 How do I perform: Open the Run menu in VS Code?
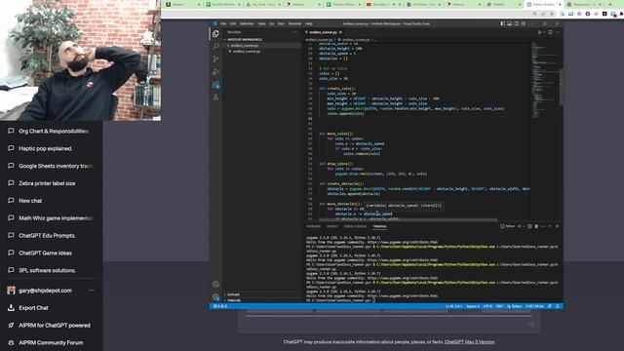(281, 23)
